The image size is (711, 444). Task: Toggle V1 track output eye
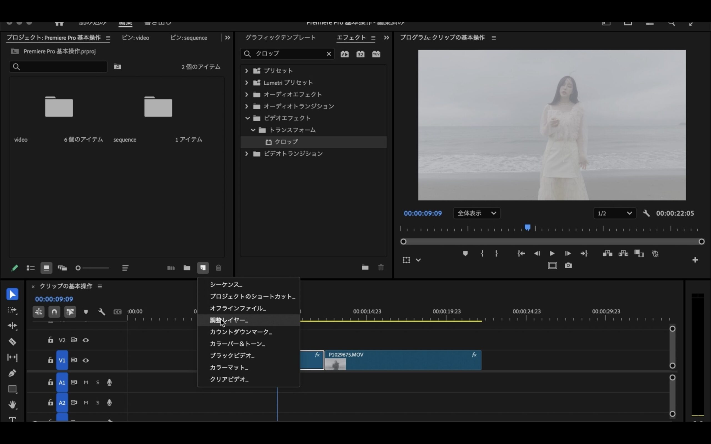point(86,360)
